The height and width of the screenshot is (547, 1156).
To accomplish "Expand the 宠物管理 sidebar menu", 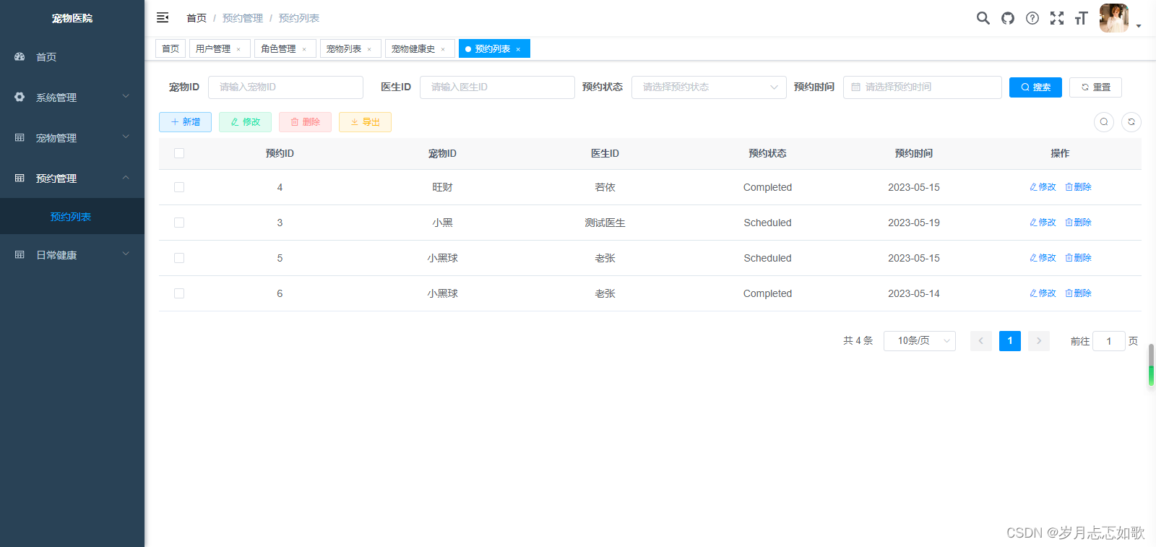I will (x=72, y=137).
